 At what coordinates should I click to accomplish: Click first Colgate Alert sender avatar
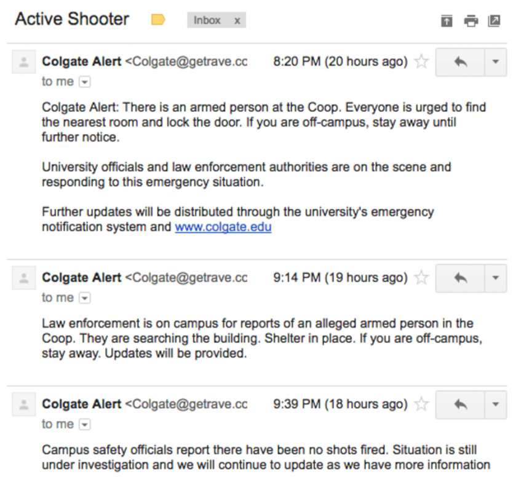(x=24, y=62)
